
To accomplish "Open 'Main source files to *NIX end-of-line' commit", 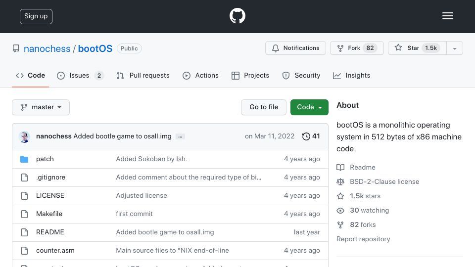I will 172,250.
